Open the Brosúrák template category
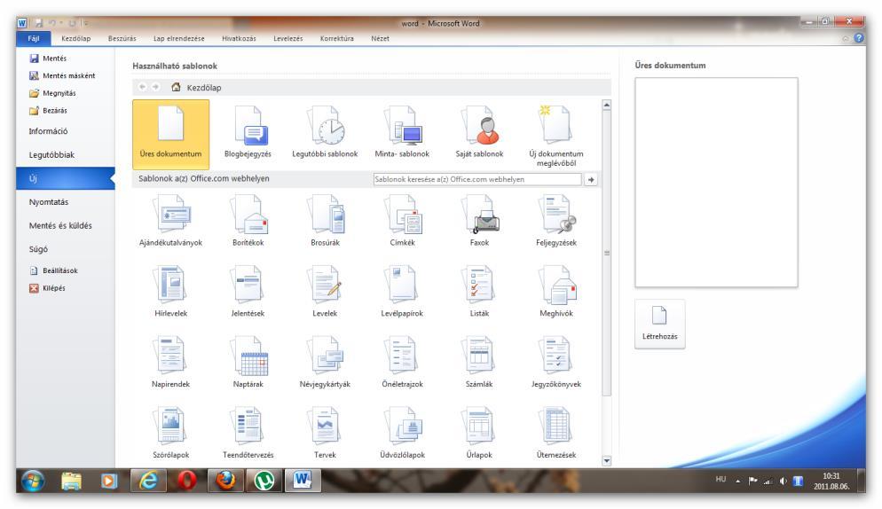Viewport: 882px width, 509px height. click(x=325, y=221)
